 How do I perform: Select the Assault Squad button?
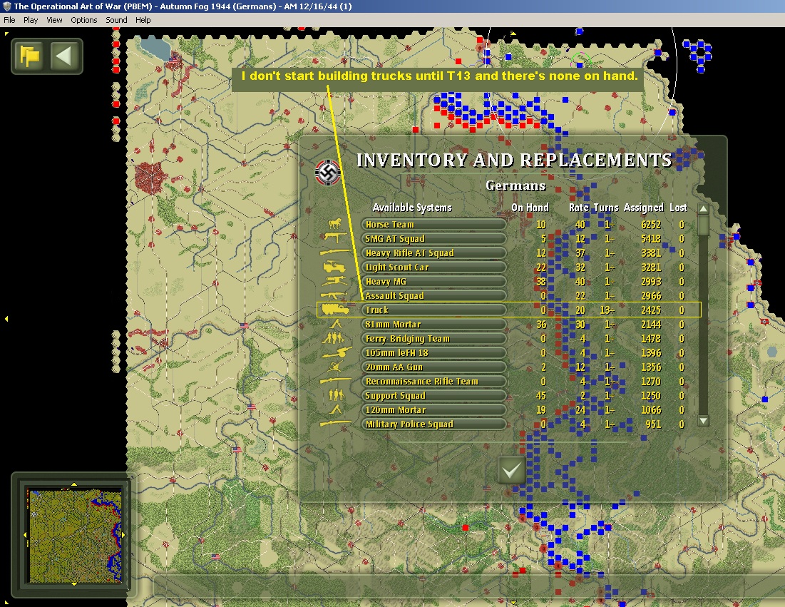[x=433, y=295]
